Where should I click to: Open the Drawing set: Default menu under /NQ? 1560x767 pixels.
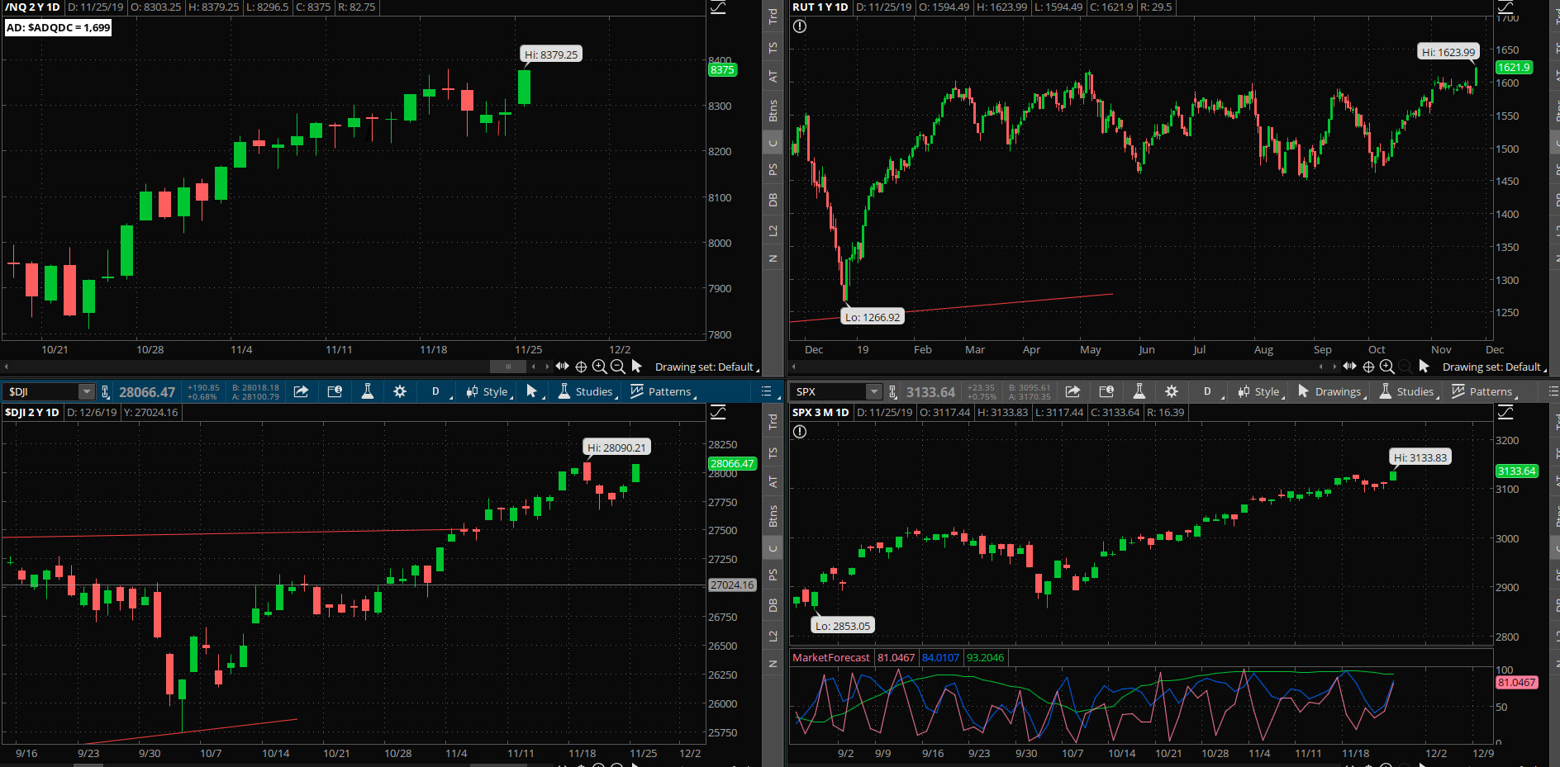click(x=706, y=367)
